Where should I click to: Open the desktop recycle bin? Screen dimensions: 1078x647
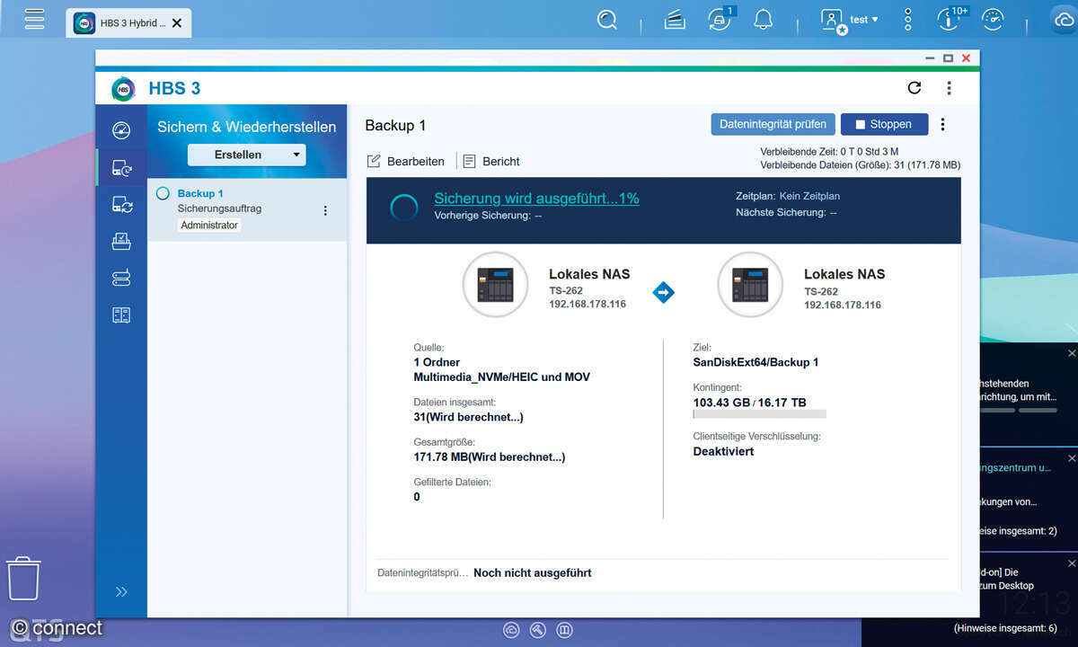[23, 578]
